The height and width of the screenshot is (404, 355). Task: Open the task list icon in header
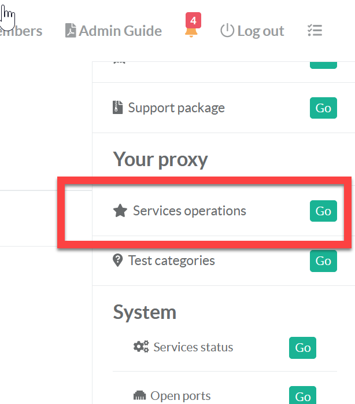coord(315,31)
